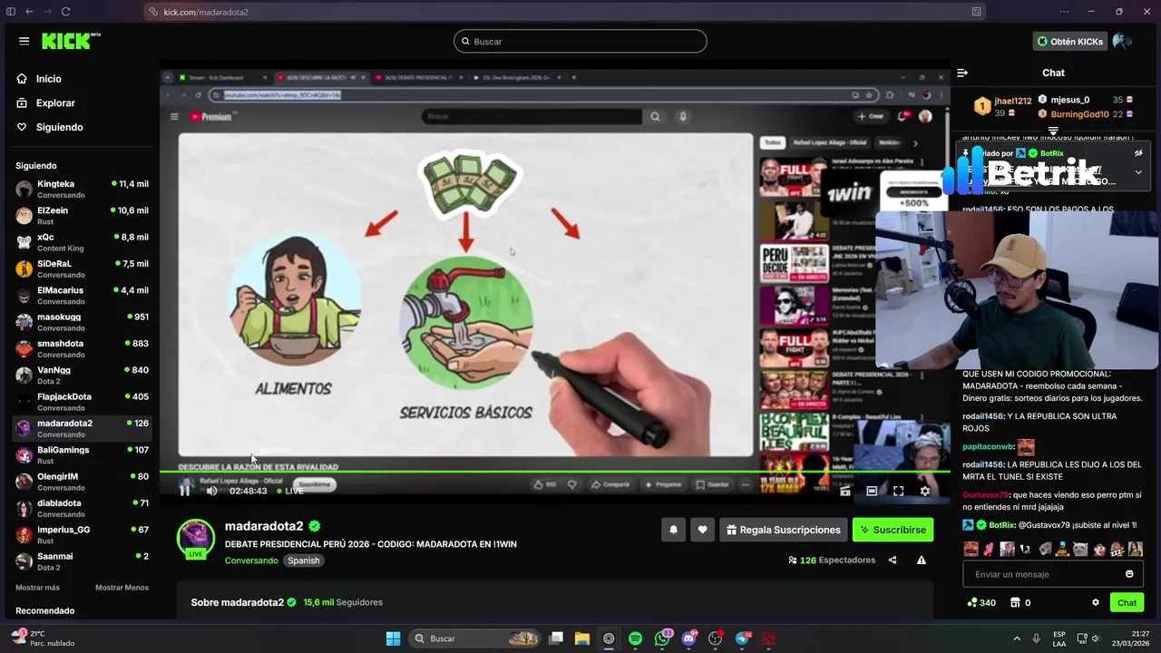Open the emoji picker in chat input
Image resolution: width=1161 pixels, height=653 pixels.
(x=1129, y=574)
